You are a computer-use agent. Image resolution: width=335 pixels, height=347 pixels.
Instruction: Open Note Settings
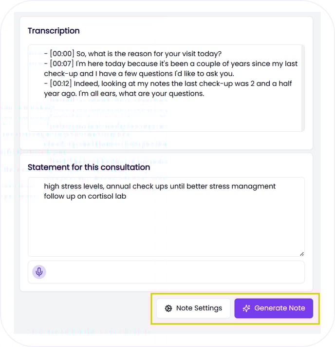coord(193,308)
